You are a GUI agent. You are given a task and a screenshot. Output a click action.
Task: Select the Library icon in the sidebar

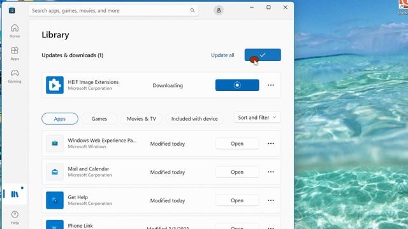coord(15,194)
